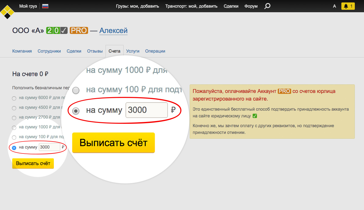This screenshot has width=364, height=210.
Task: Open the Сотрудники tab
Action: (x=49, y=51)
